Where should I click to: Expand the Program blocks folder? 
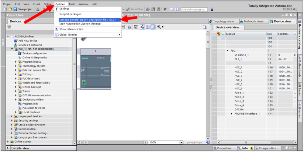pos(16,62)
